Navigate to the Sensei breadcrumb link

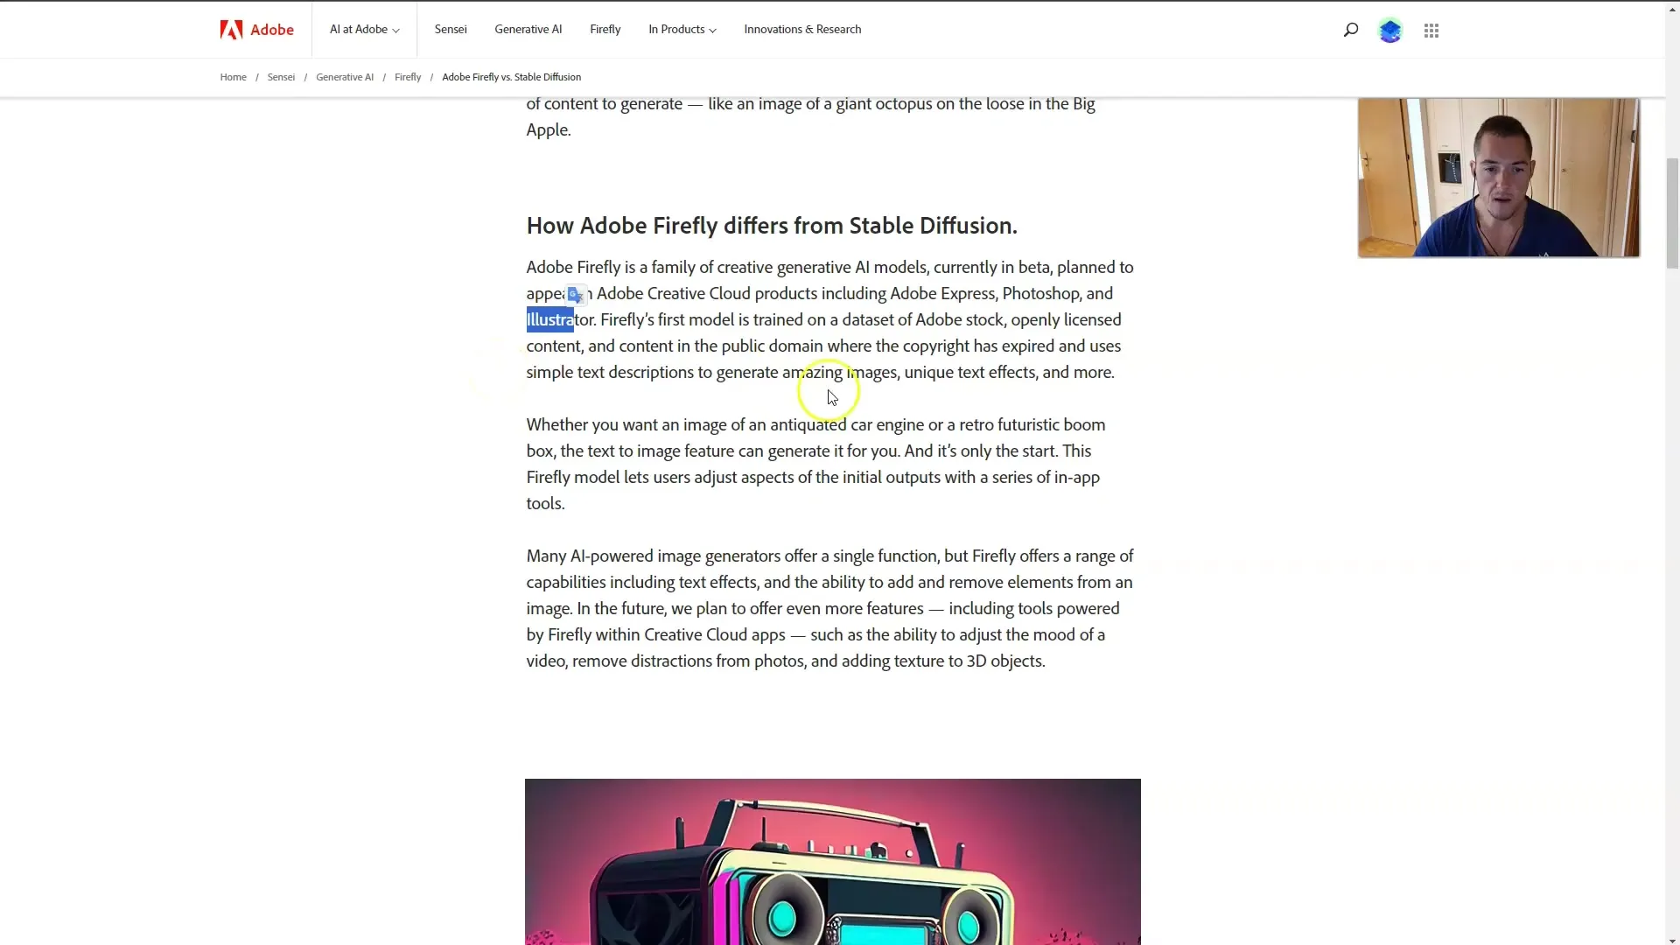tap(282, 76)
